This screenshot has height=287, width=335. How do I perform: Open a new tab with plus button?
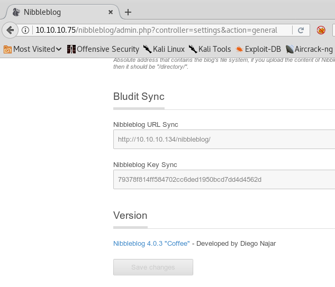coord(128,12)
